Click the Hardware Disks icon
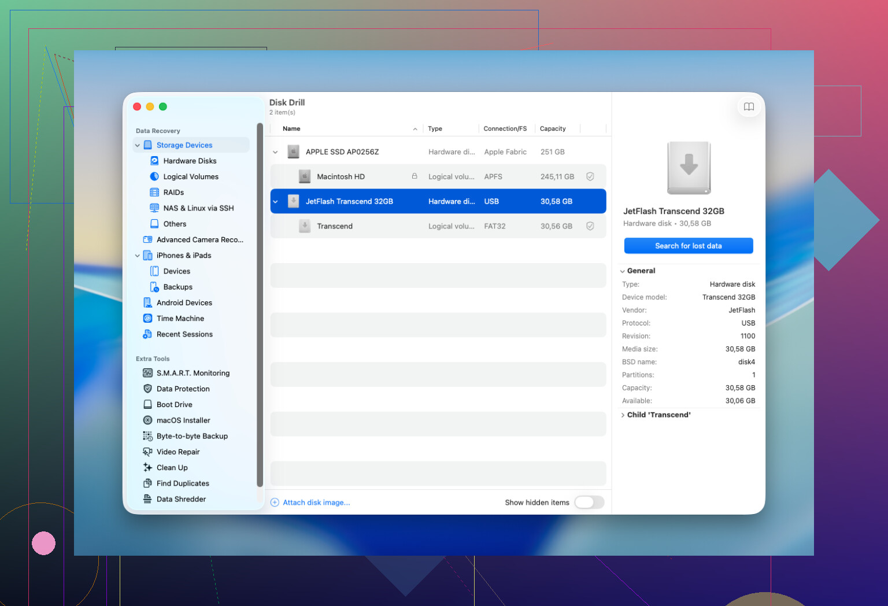The height and width of the screenshot is (606, 888). click(x=154, y=161)
